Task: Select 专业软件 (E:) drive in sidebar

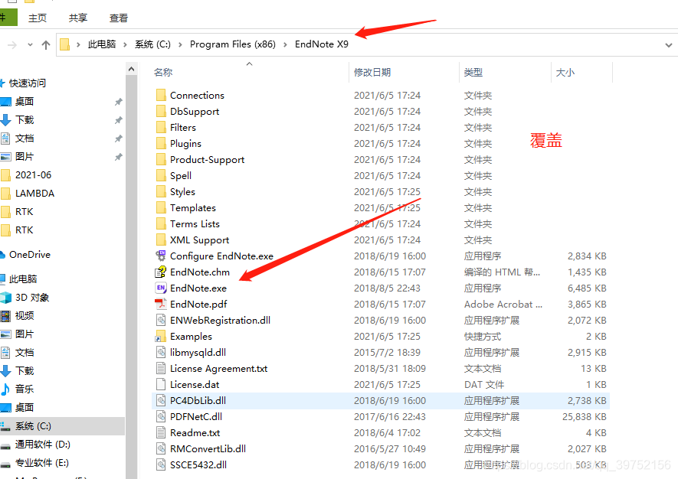Action: pyautogui.click(x=41, y=463)
